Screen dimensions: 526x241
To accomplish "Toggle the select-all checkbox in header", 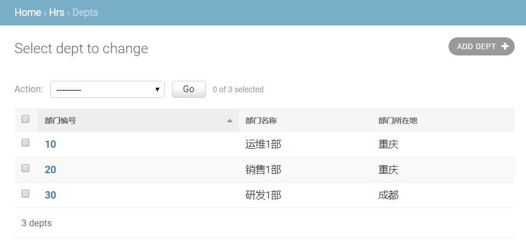I will pos(25,119).
